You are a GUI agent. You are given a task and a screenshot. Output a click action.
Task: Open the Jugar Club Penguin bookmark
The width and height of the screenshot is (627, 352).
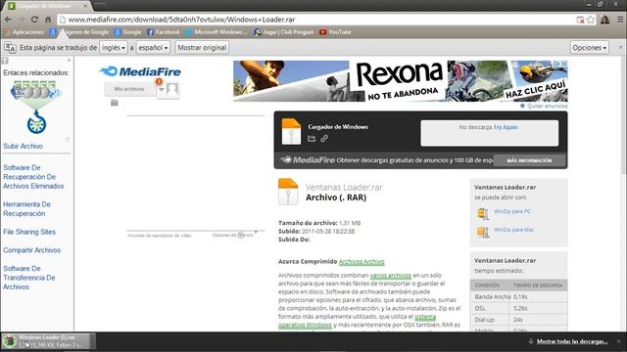[x=284, y=32]
